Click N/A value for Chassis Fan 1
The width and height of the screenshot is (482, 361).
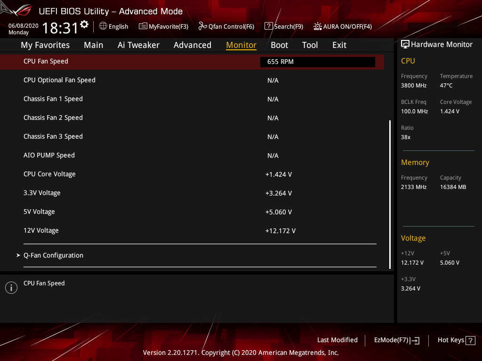(x=273, y=99)
